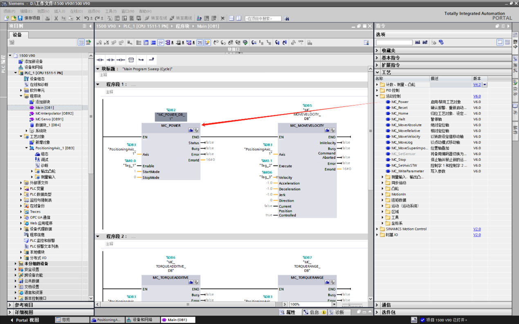The image size is (519, 324).
Task: Expand the PID 控制 folder
Action: coord(377,90)
